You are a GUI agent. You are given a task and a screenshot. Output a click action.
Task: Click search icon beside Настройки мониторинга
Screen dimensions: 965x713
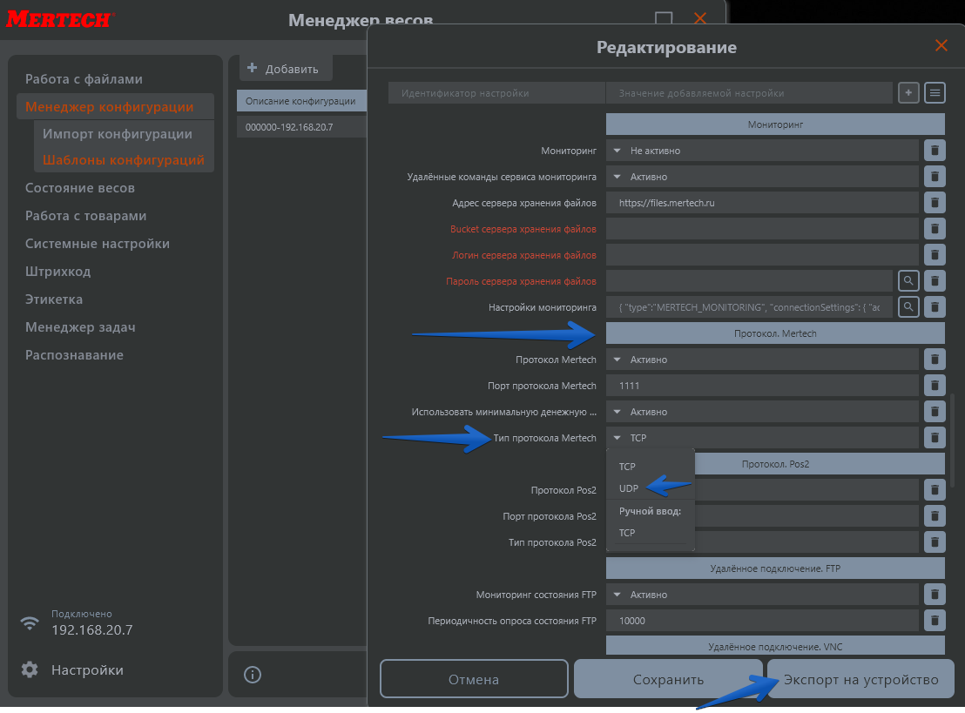coord(908,306)
